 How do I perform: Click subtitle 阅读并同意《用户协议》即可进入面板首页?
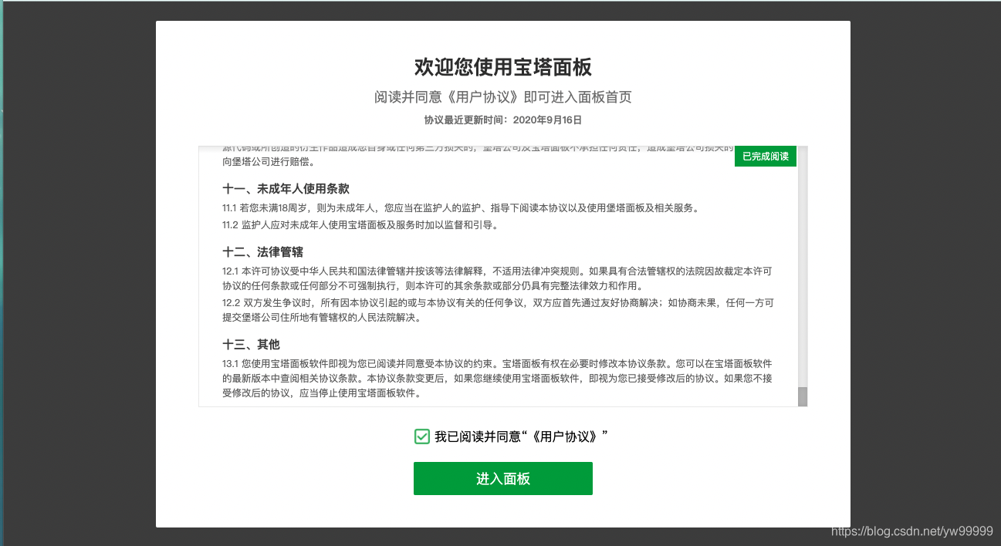point(503,97)
